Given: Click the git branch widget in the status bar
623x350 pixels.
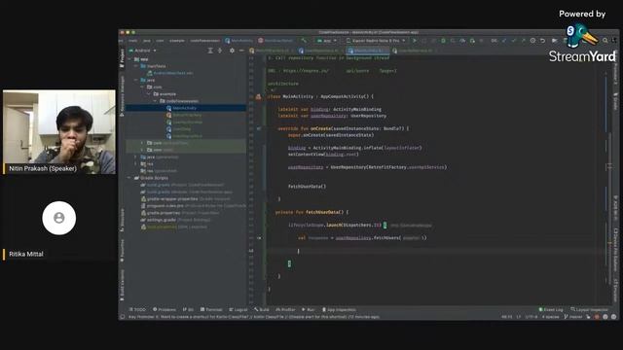Looking at the screenshot, I should (x=573, y=317).
